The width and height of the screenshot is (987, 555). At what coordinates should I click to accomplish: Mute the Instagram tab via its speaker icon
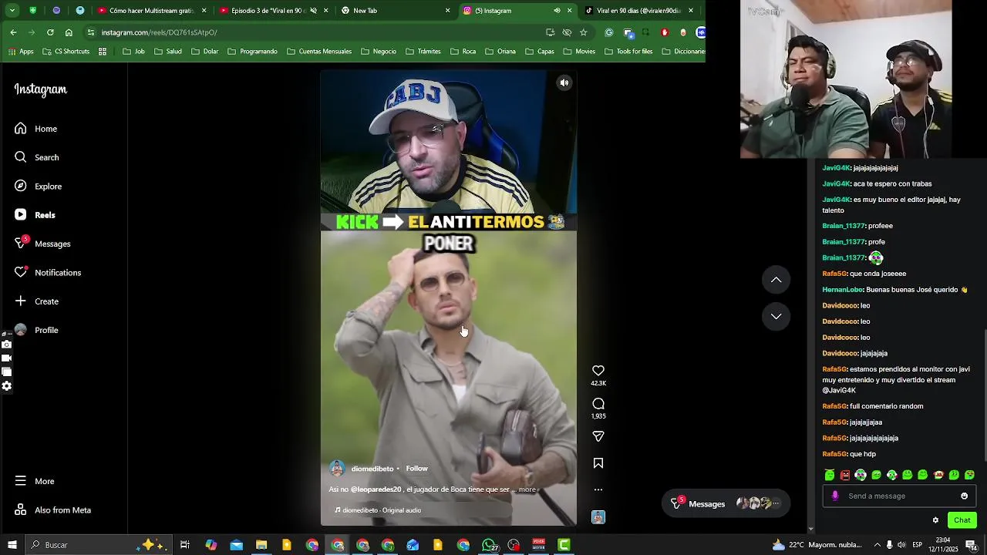[557, 11]
